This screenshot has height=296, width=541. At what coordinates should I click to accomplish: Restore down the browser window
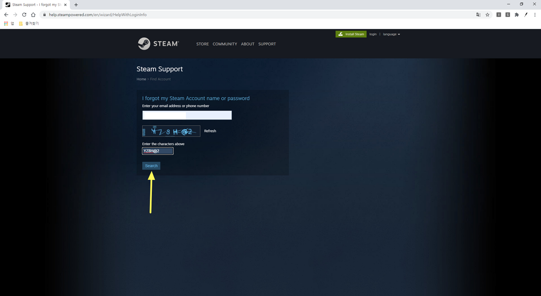(x=521, y=4)
